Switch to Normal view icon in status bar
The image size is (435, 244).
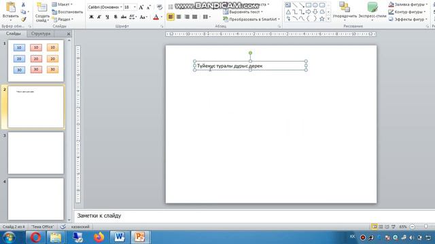[375, 227]
